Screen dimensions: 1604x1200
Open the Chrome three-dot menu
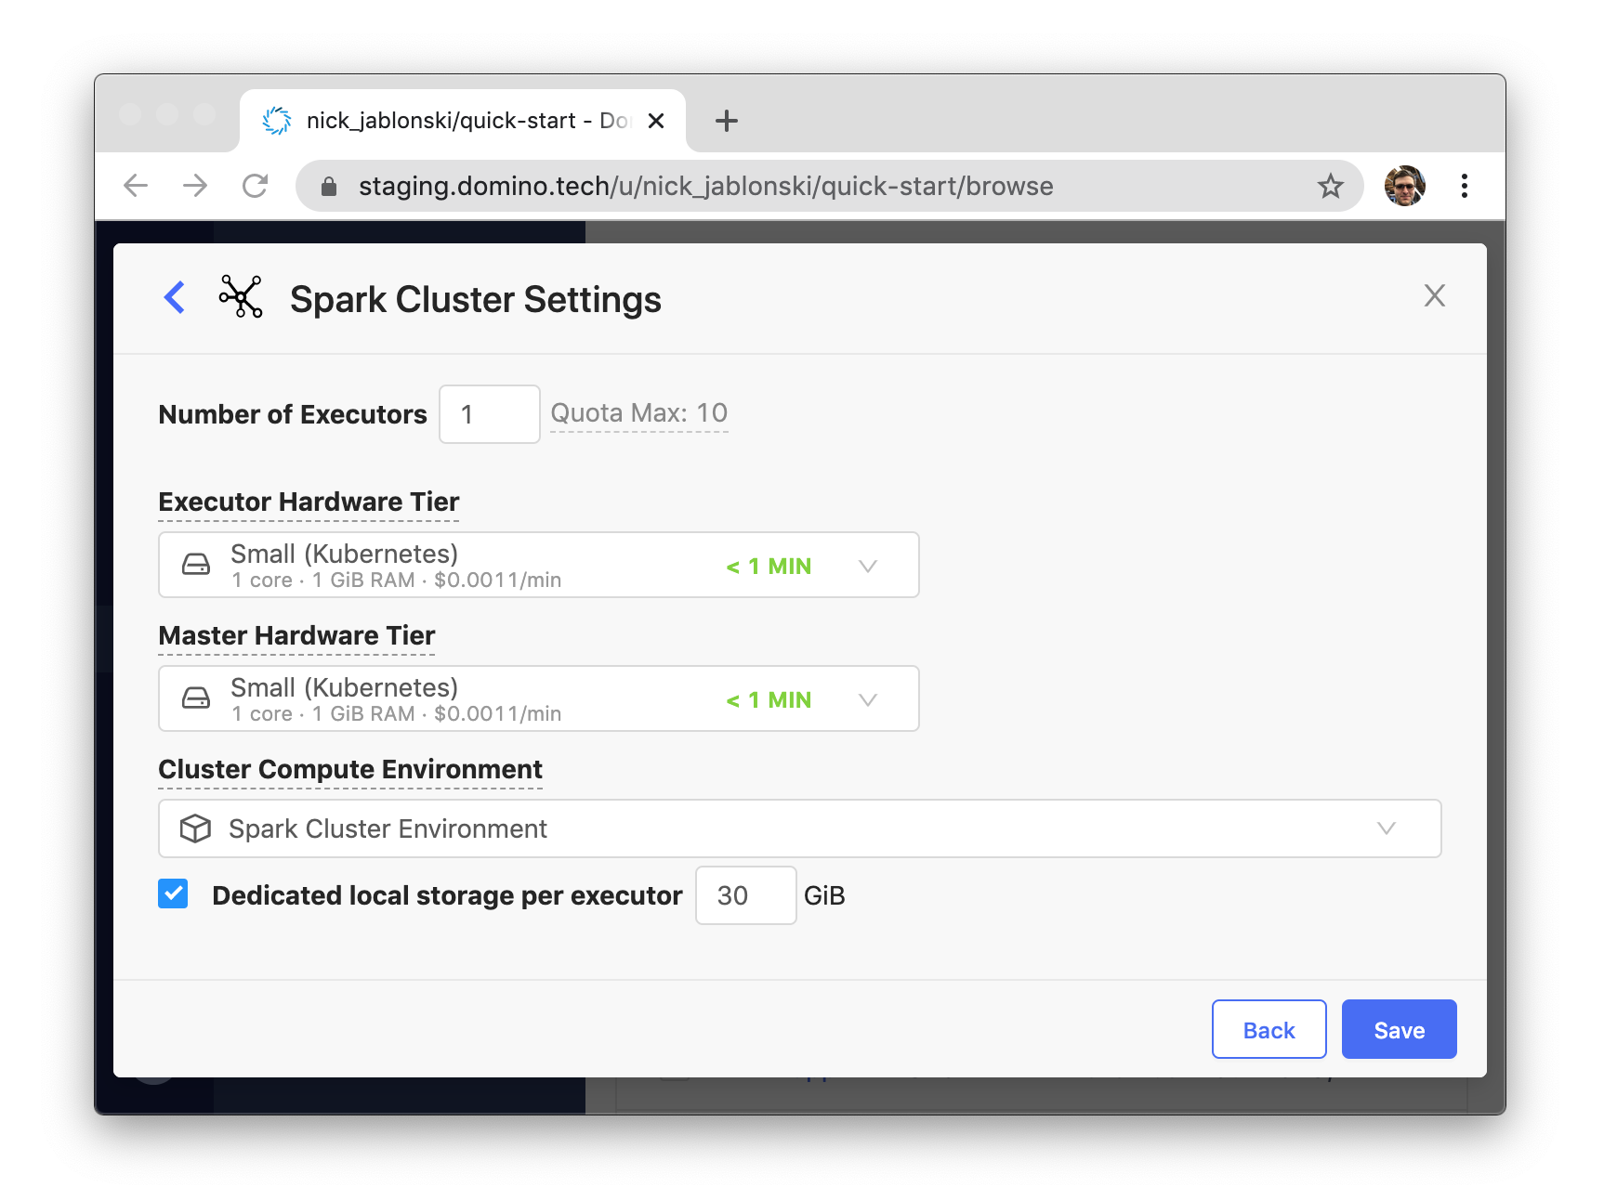pos(1464,186)
